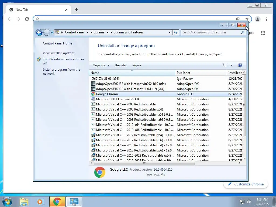276x207 pixels.
Task: Open View installed updates link
Action: (x=58, y=53)
